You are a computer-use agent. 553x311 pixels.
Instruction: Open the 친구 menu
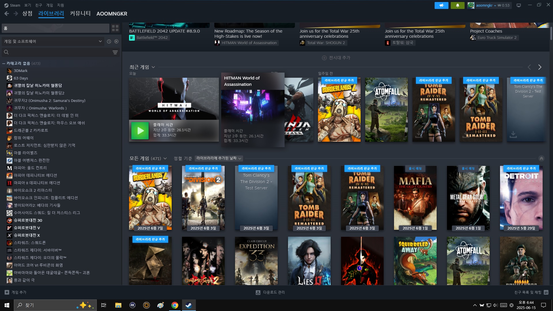(x=39, y=5)
